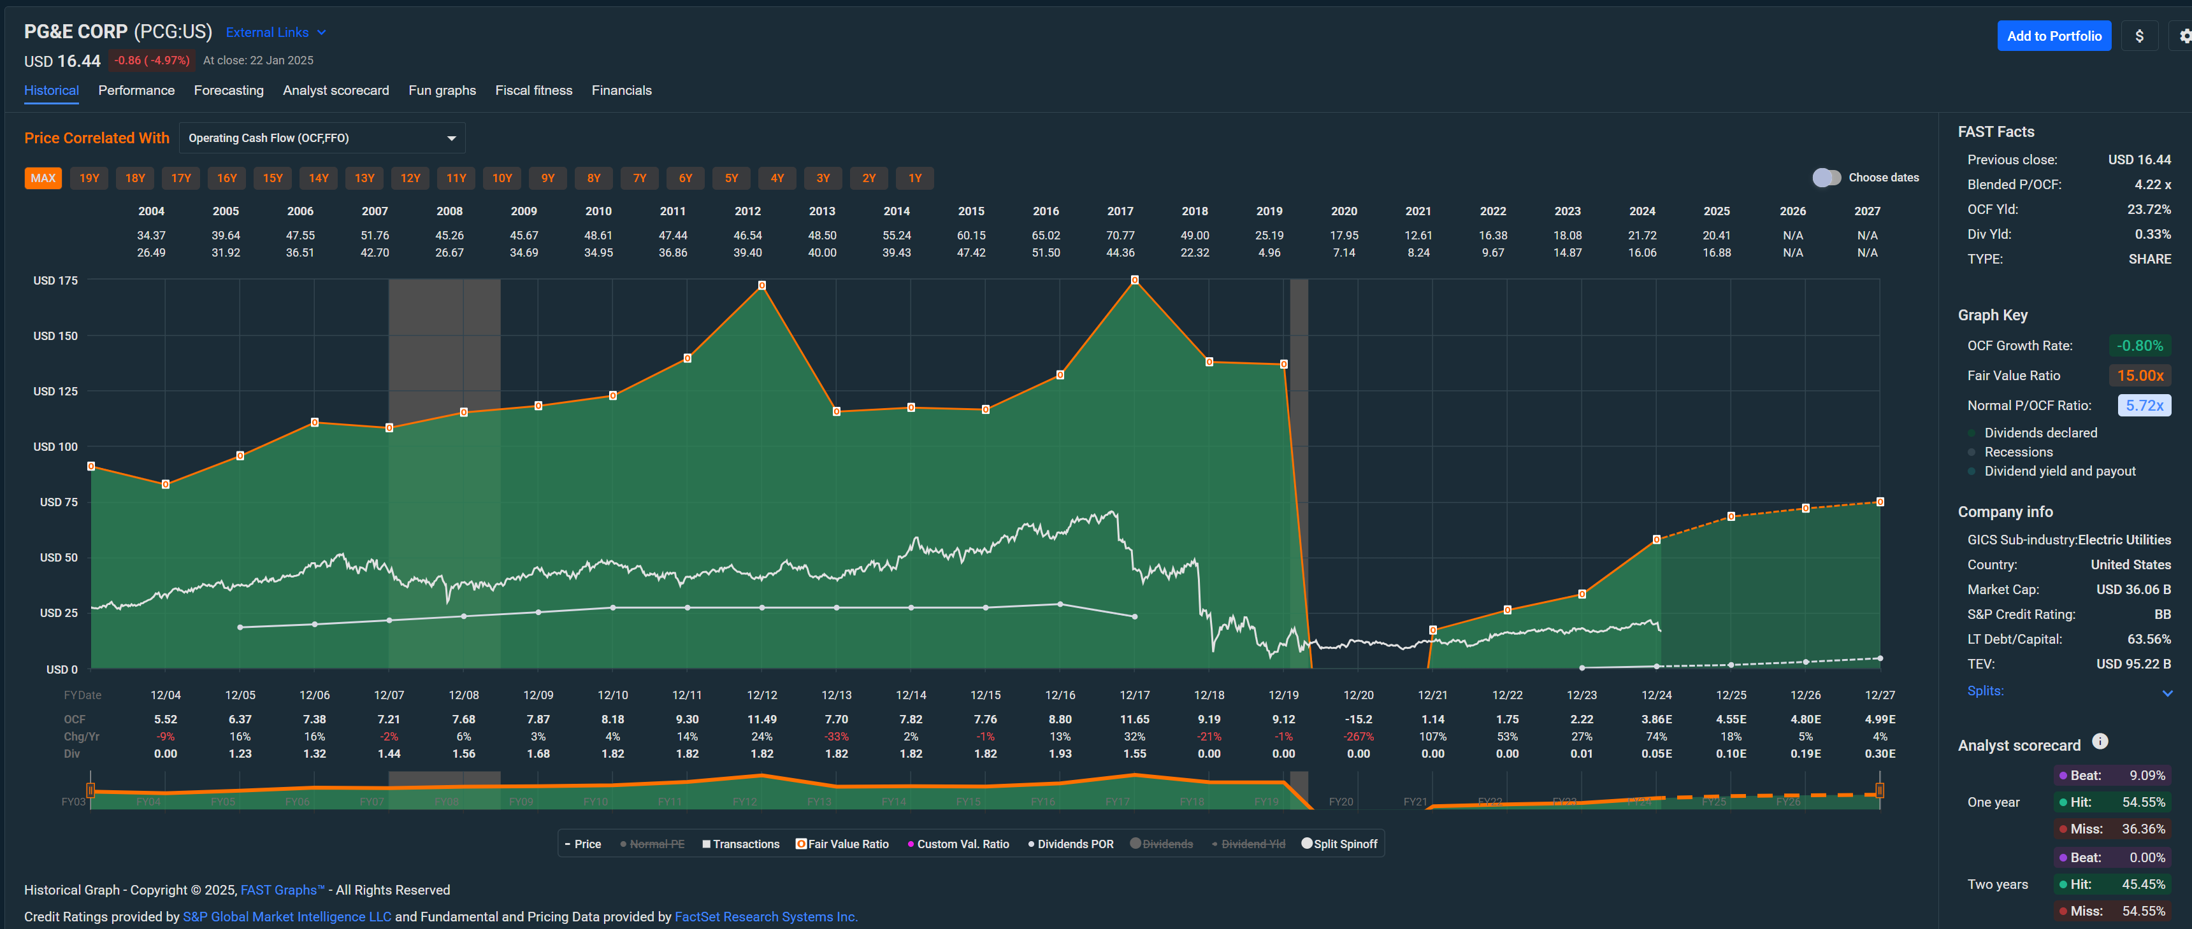Toggle Fair Value Ratio legend entry
The image size is (2192, 929).
pyautogui.click(x=842, y=844)
